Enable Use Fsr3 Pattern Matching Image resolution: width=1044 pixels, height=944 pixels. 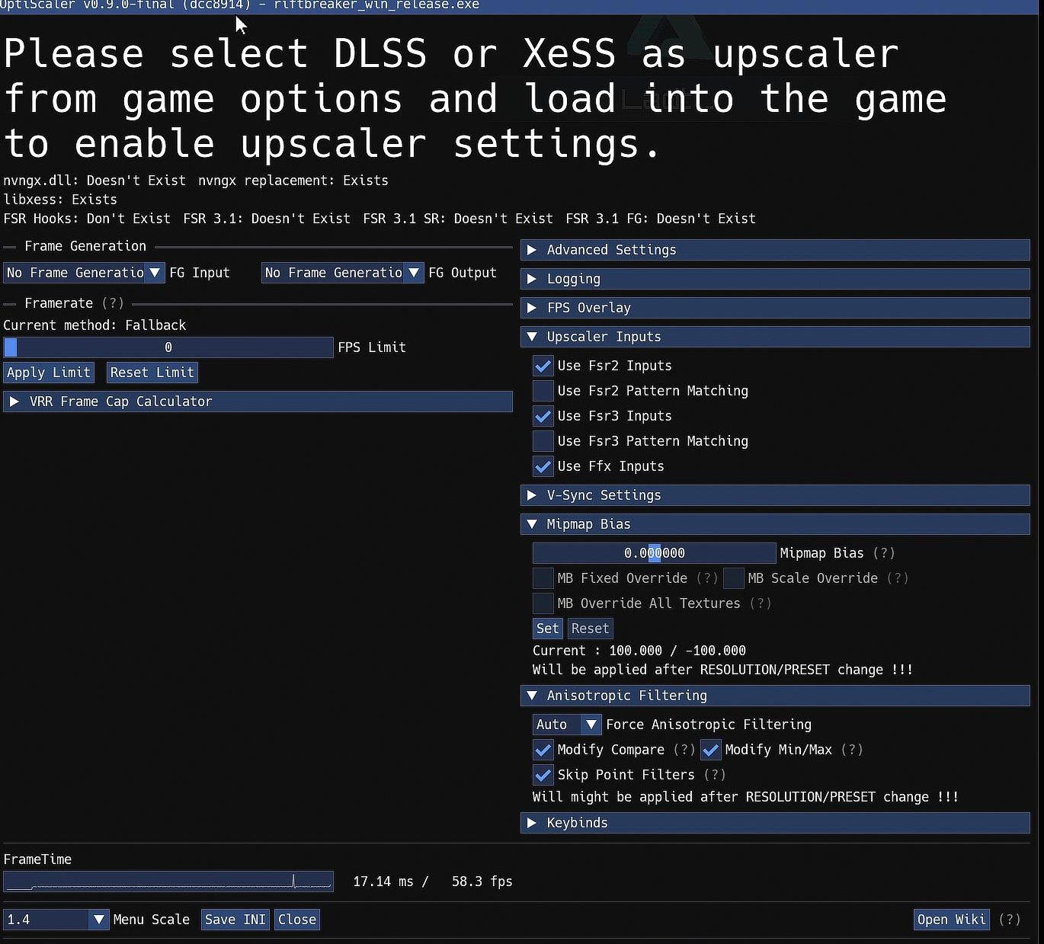pos(543,441)
